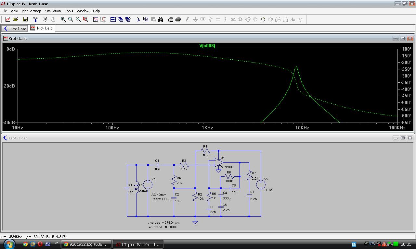The image size is (416, 249).
Task: Switch to the waveform Krot-1.asc tab
Action: [x=42, y=28]
